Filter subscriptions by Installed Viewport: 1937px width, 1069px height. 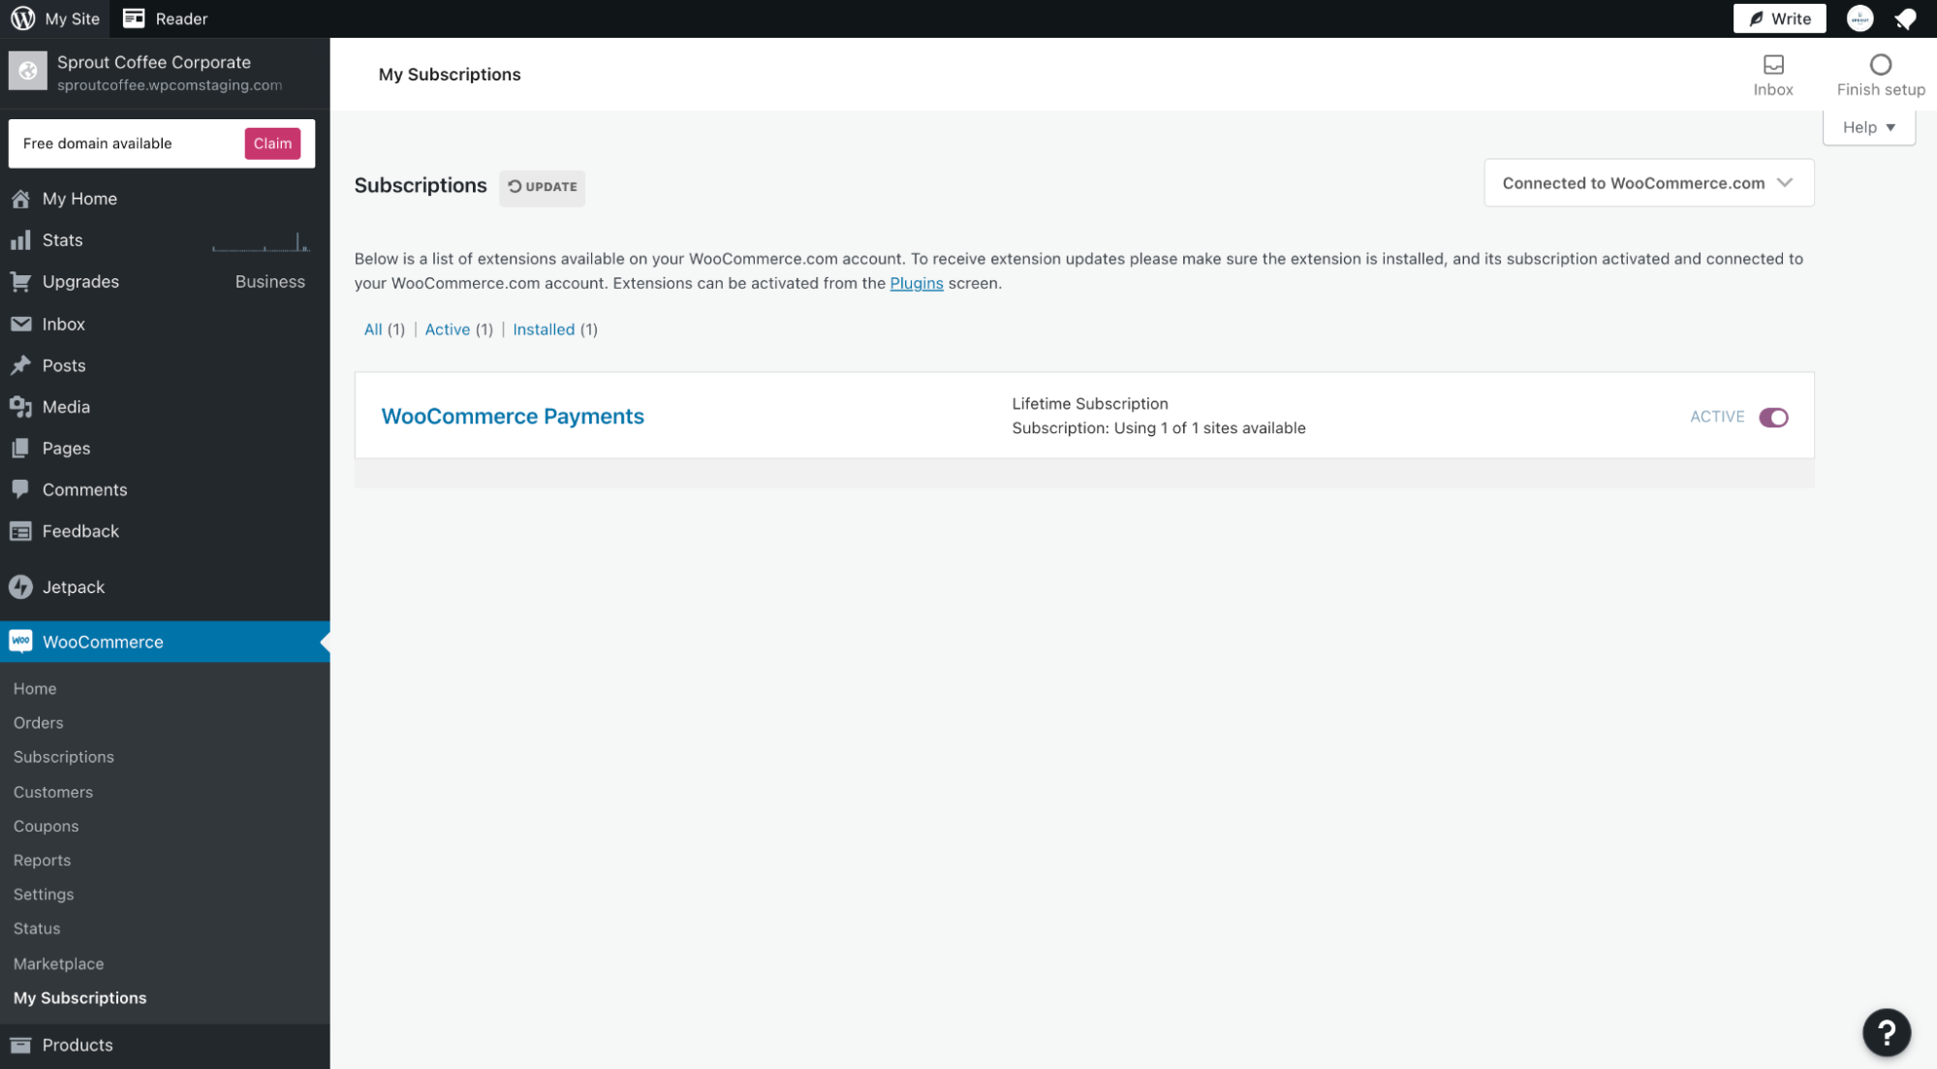544,330
